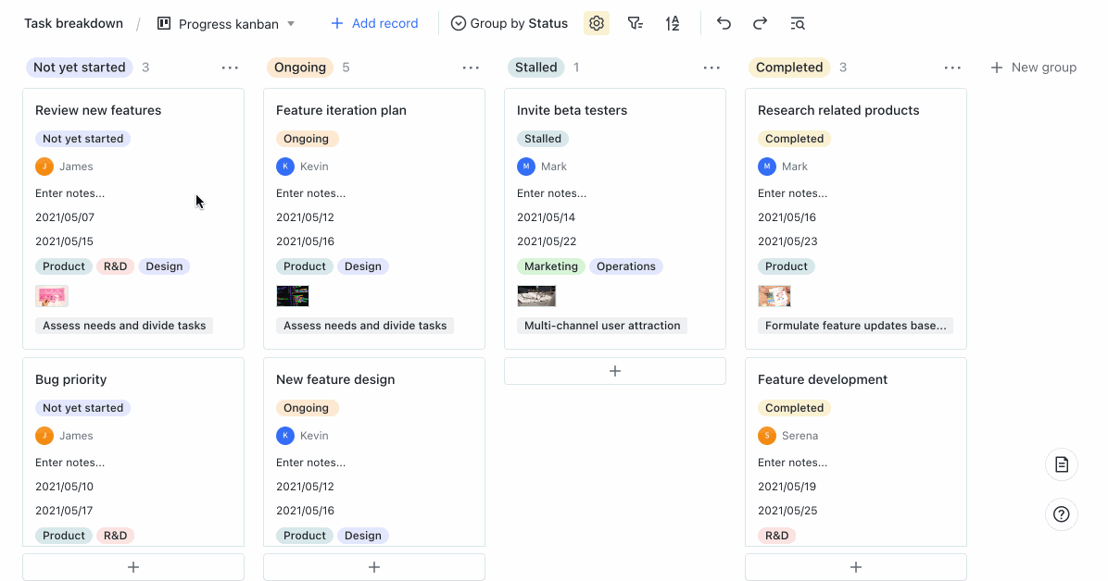1108x581 pixels.
Task: Open the kanban settings gear
Action: pyautogui.click(x=596, y=23)
